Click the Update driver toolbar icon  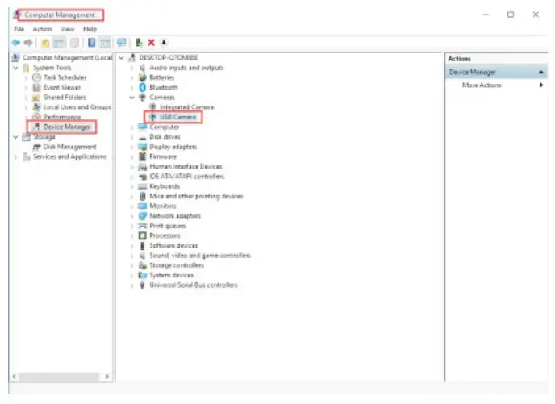(x=139, y=43)
